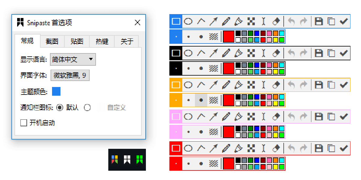Go to the 关于 tab
Viewport: 361px width, 180px height.
(127, 41)
